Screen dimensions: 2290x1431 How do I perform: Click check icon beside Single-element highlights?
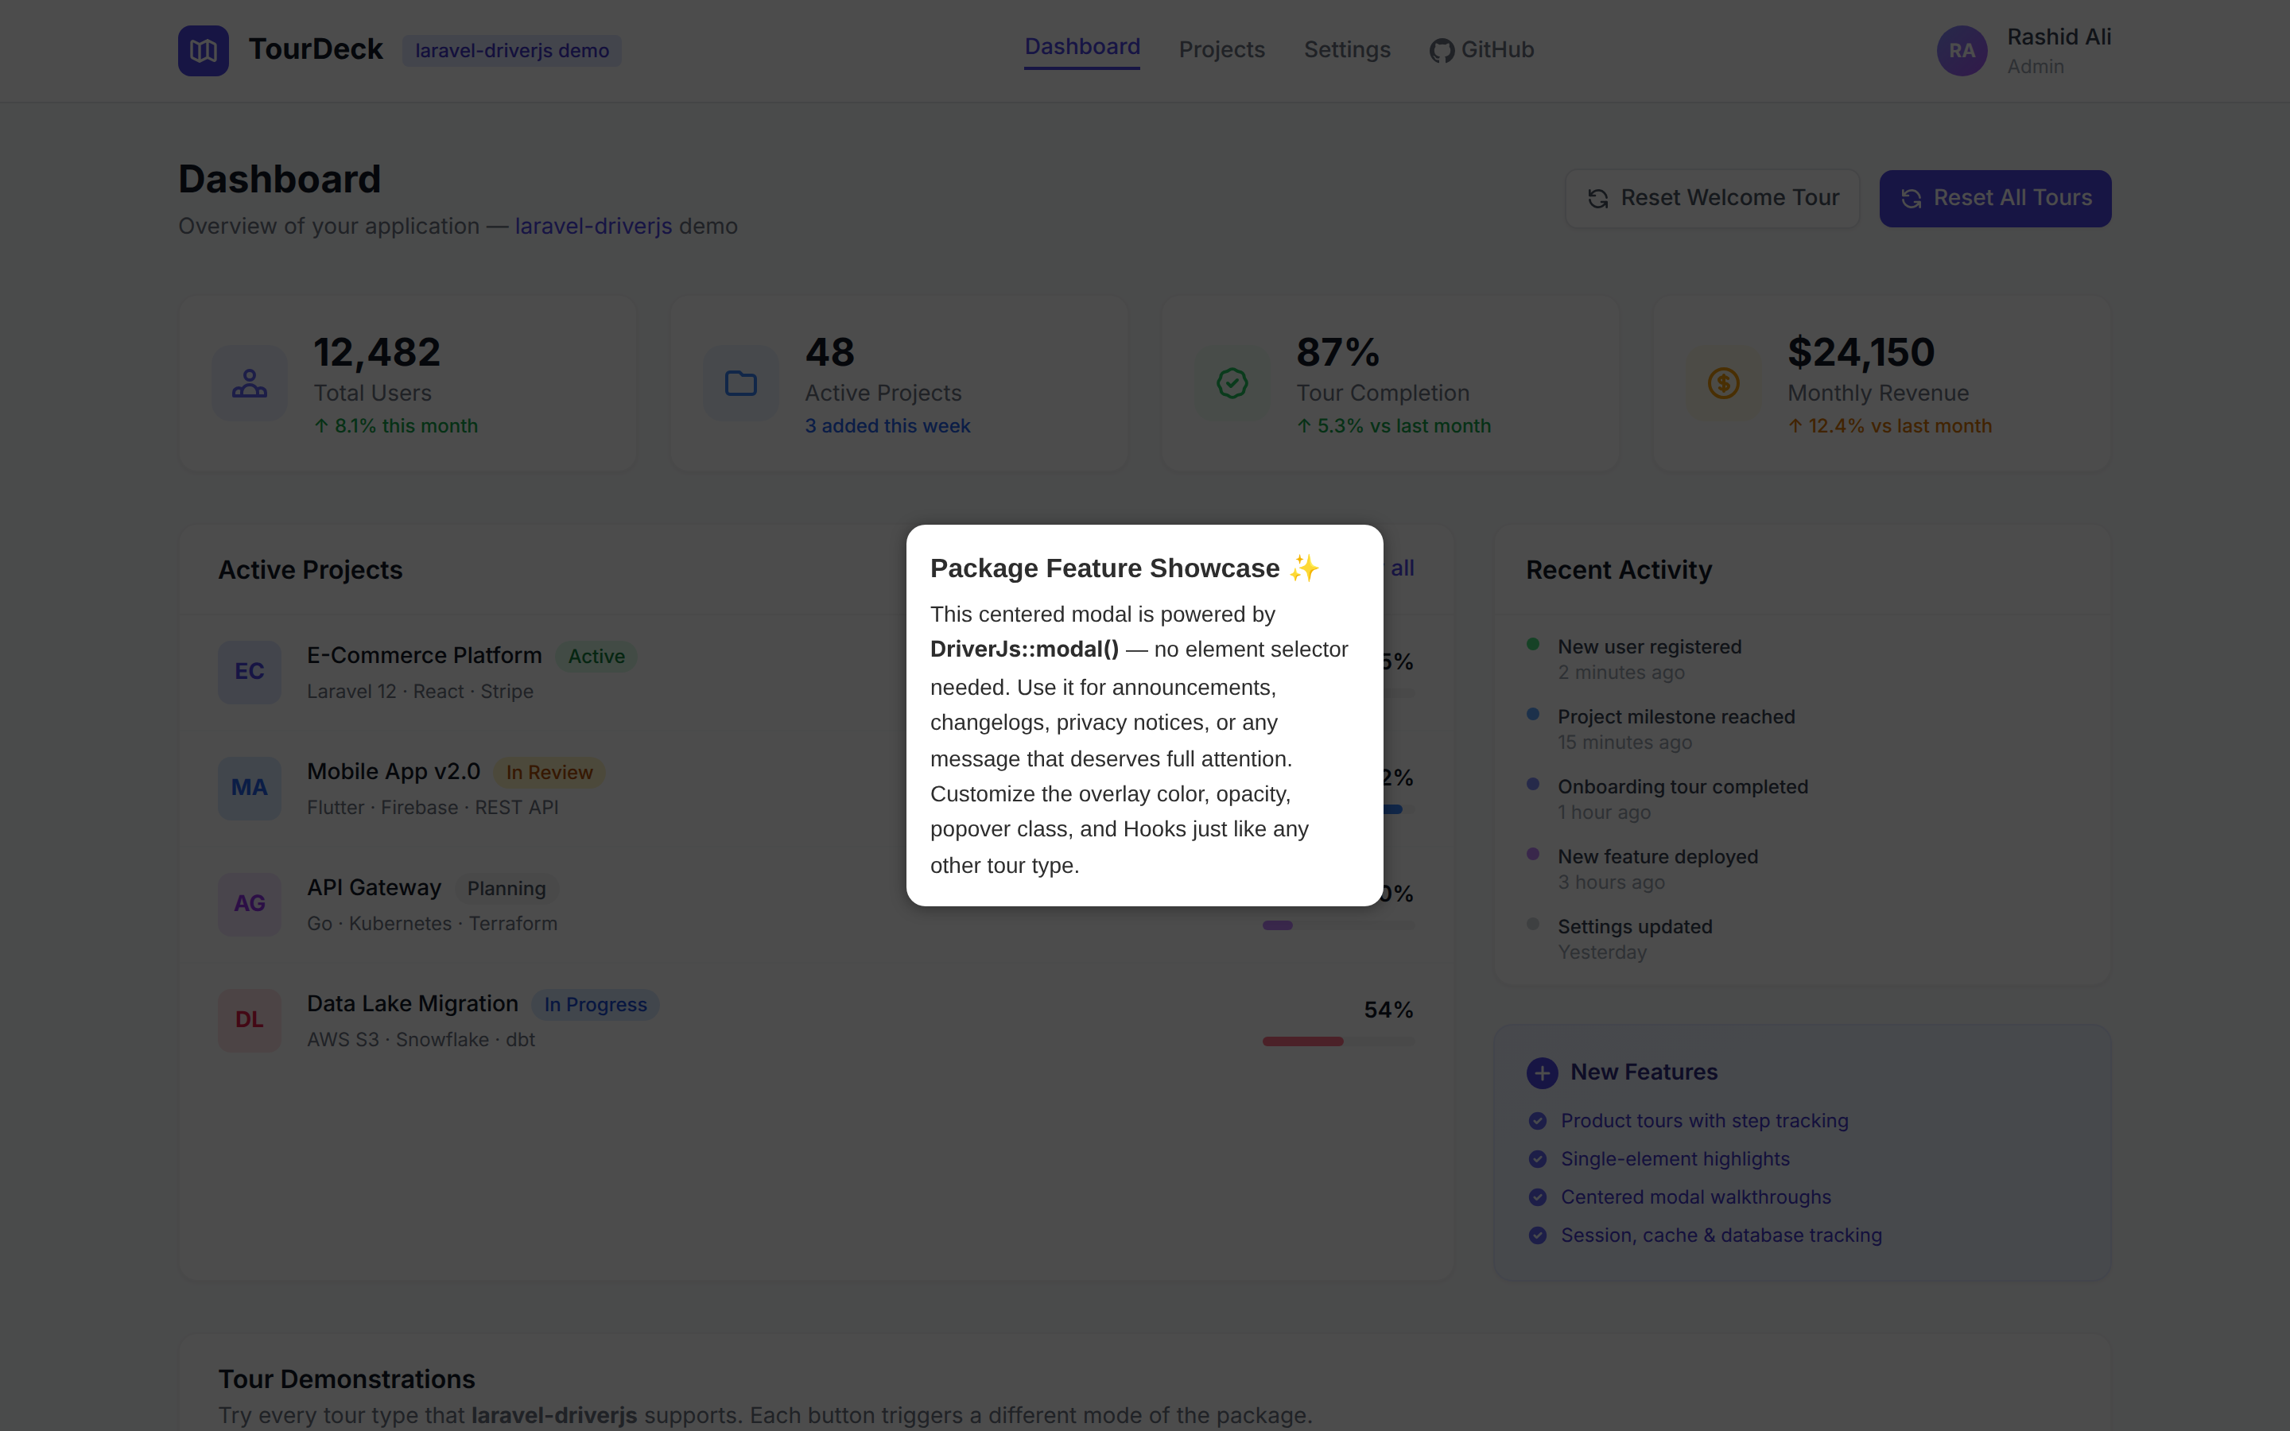1538,1159
